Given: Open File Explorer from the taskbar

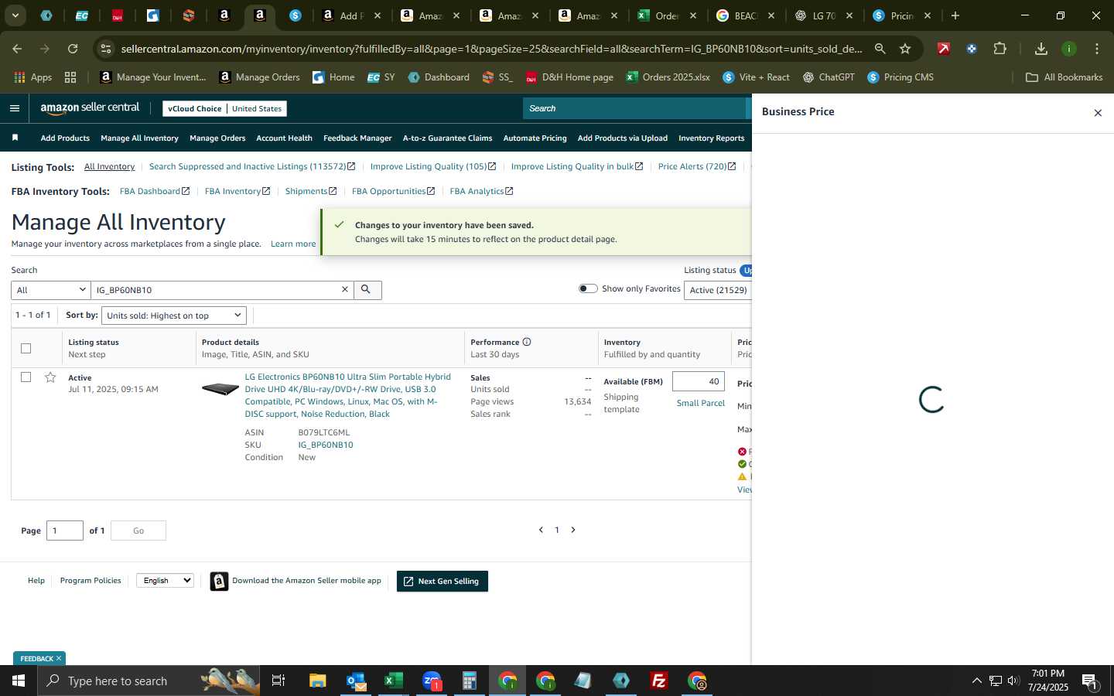Looking at the screenshot, I should [x=318, y=681].
